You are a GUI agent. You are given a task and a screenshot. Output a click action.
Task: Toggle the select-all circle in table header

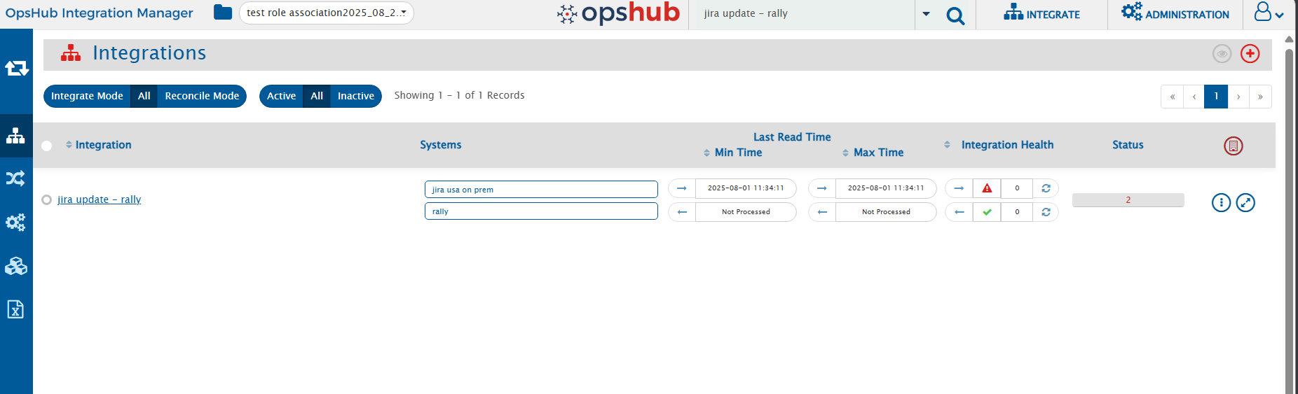(46, 146)
